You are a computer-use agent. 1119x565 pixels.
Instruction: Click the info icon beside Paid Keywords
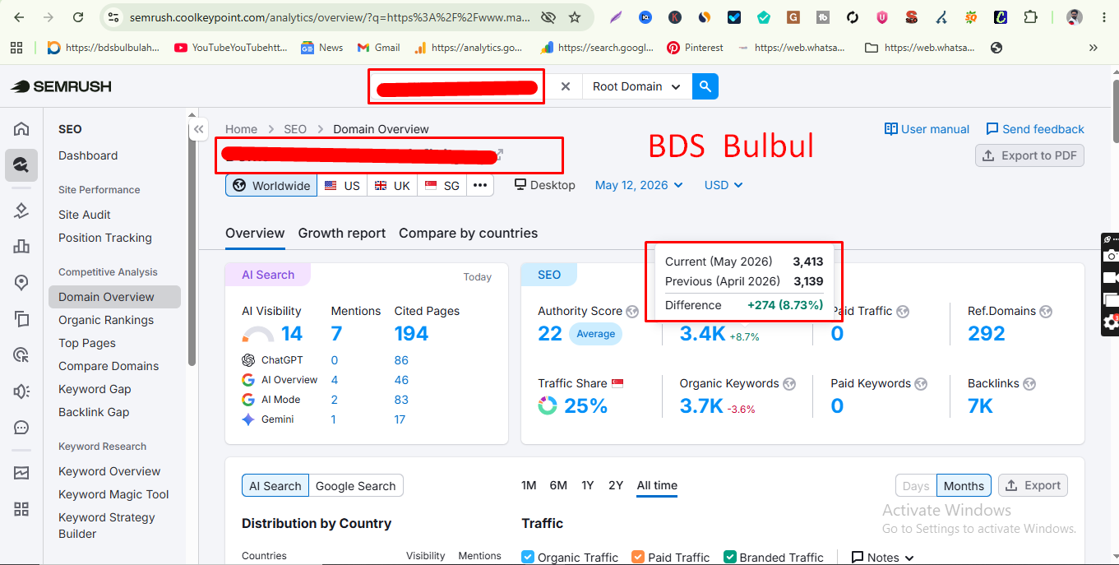[921, 384]
